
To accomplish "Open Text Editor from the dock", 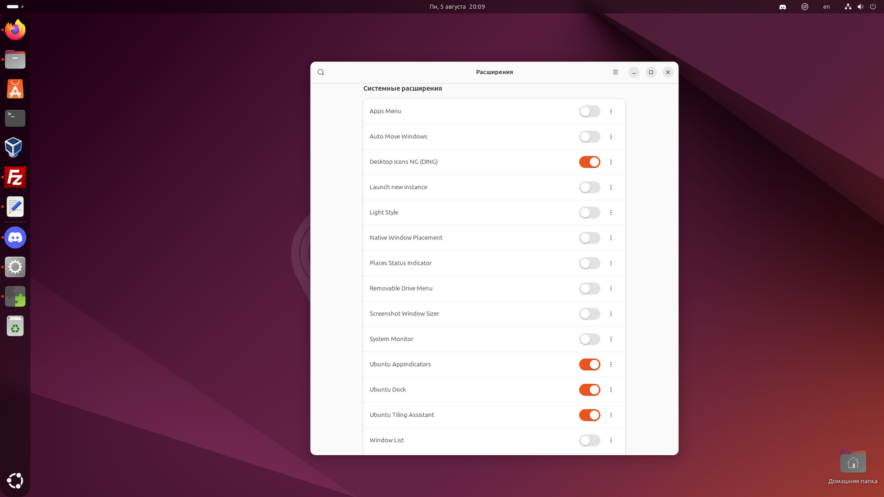I will click(15, 207).
